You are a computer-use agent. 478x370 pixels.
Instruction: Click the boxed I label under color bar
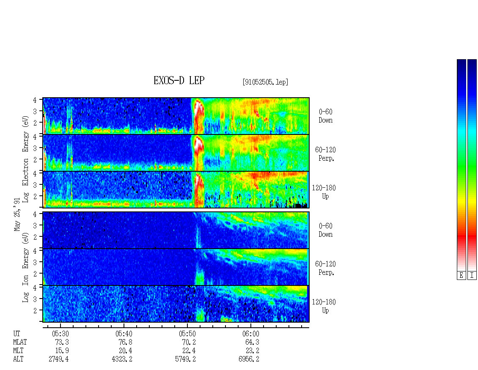(x=472, y=276)
